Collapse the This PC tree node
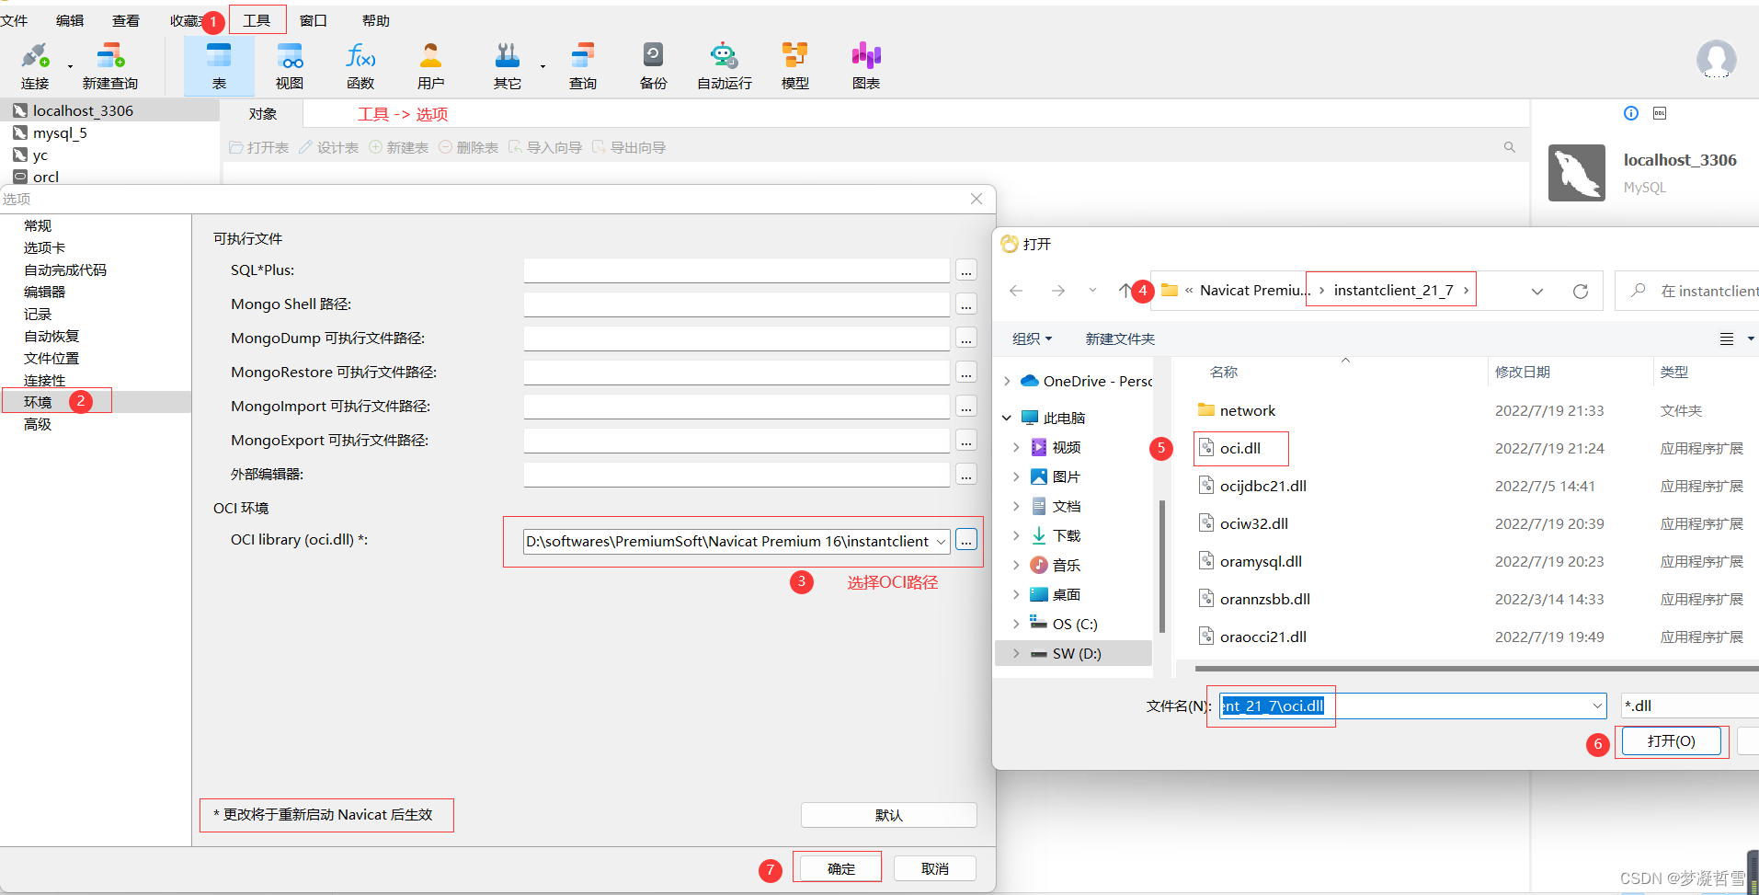 point(1007,418)
